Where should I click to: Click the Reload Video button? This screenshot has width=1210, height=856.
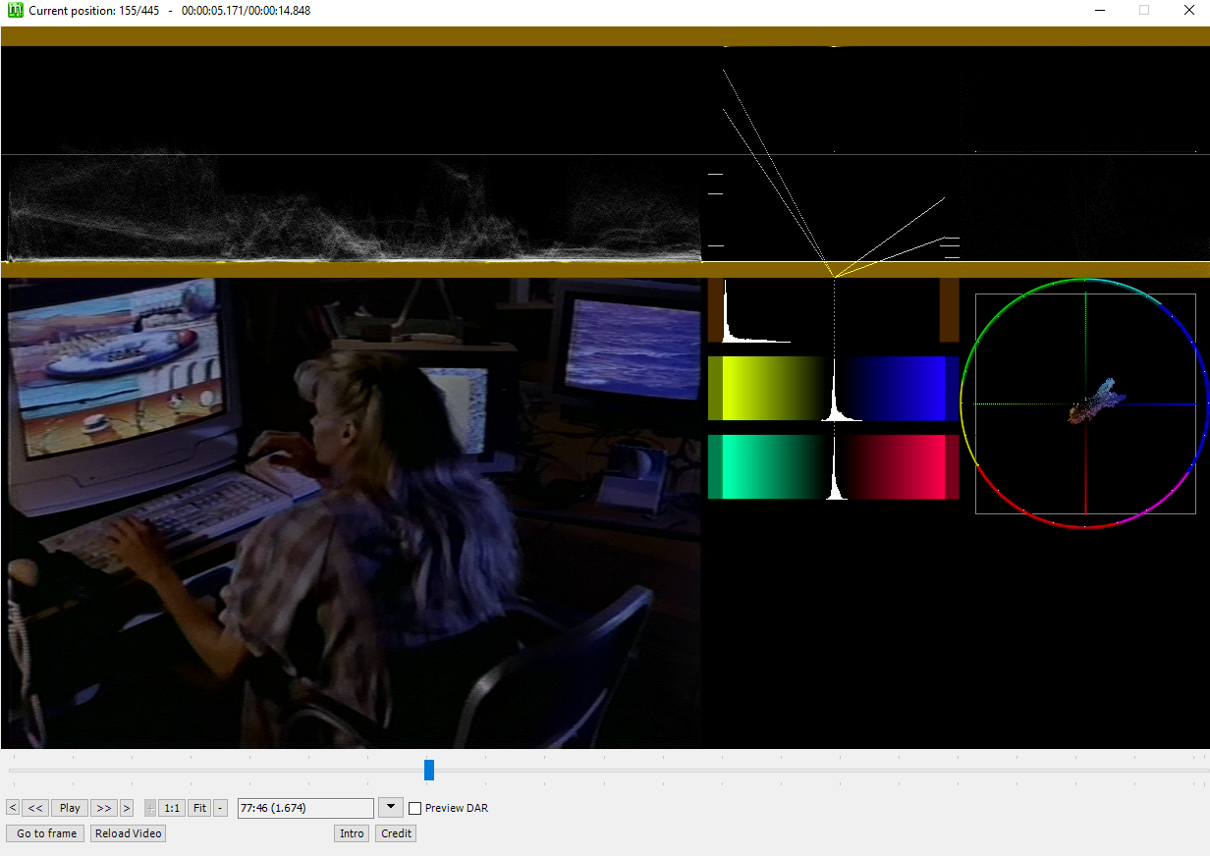click(128, 833)
